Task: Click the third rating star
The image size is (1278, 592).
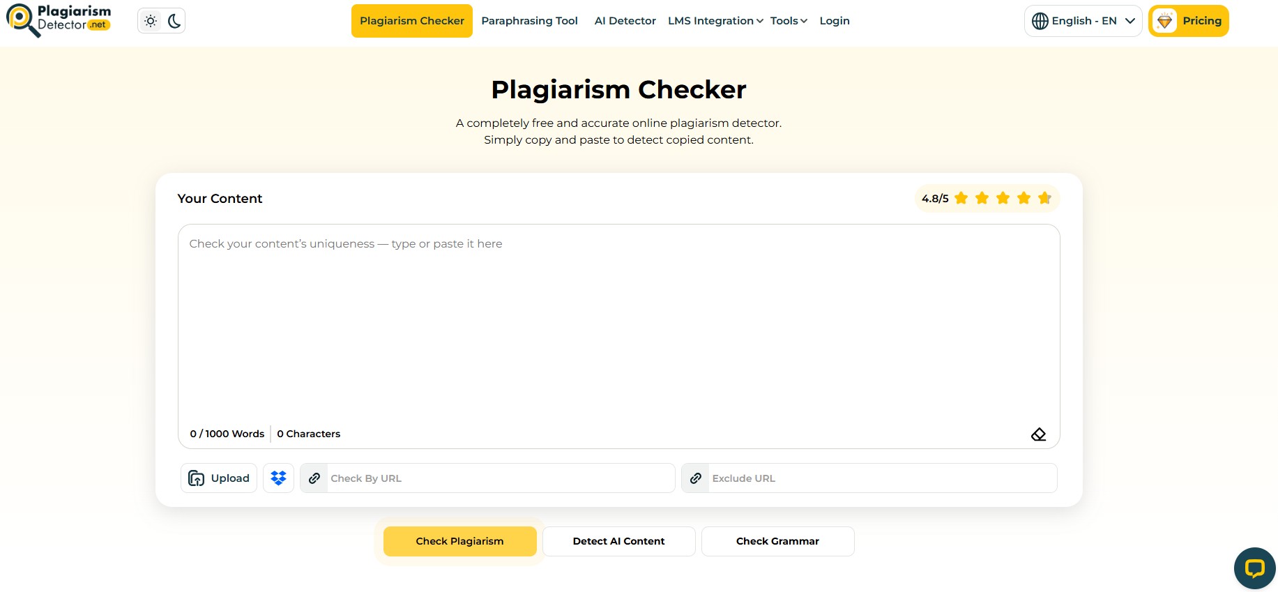Action: [x=1003, y=198]
